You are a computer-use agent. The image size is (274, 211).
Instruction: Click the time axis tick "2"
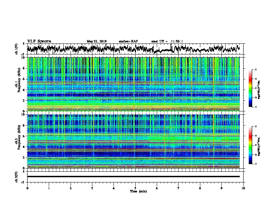tap(71, 188)
